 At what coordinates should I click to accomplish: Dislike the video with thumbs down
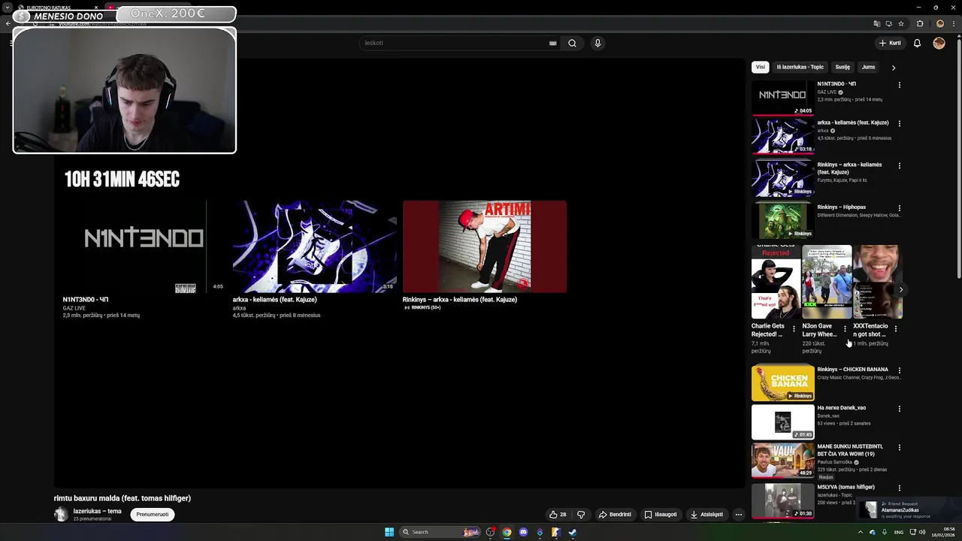coord(581,515)
